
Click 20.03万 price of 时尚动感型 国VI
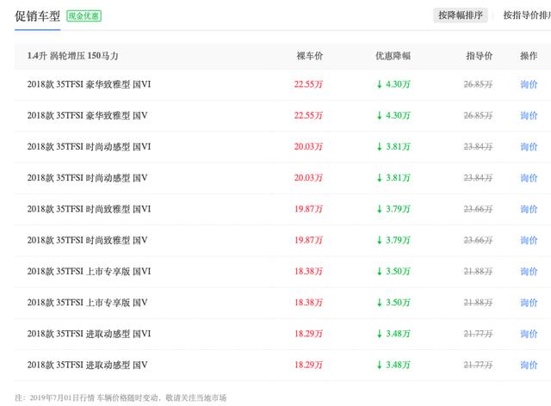click(308, 147)
